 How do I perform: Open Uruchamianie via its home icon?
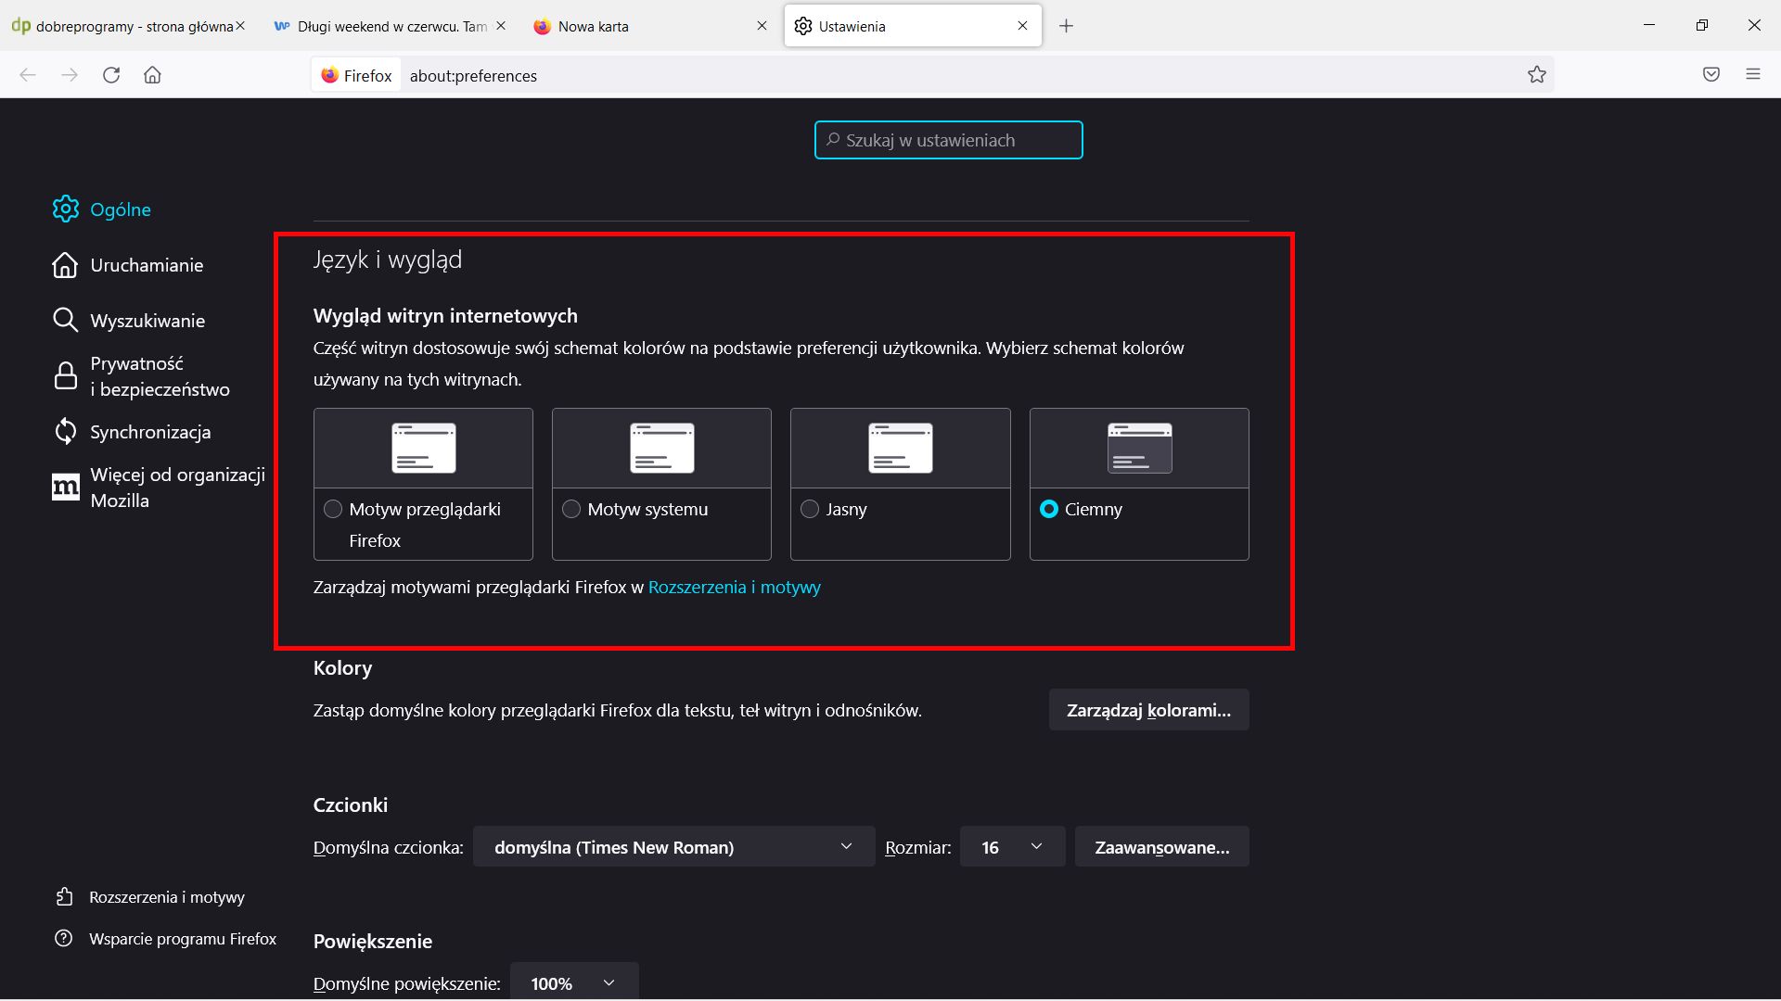(65, 264)
